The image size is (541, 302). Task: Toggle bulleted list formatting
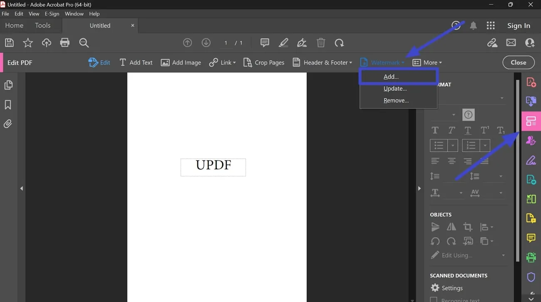(439, 145)
